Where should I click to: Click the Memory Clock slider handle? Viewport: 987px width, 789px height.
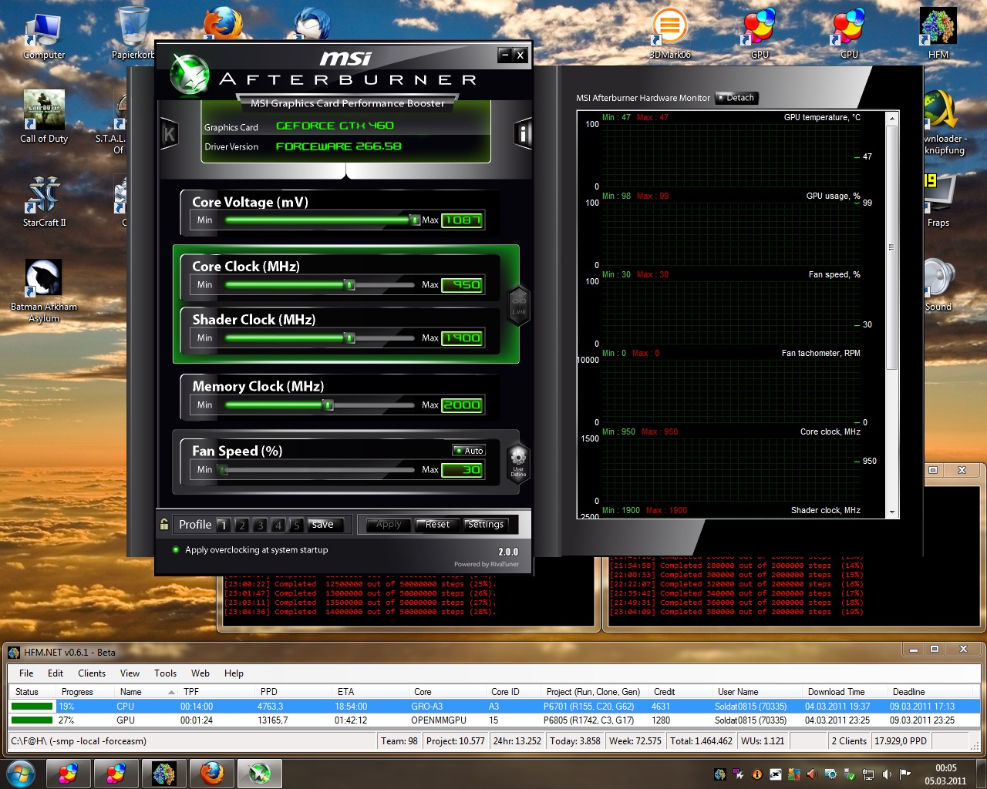click(328, 405)
